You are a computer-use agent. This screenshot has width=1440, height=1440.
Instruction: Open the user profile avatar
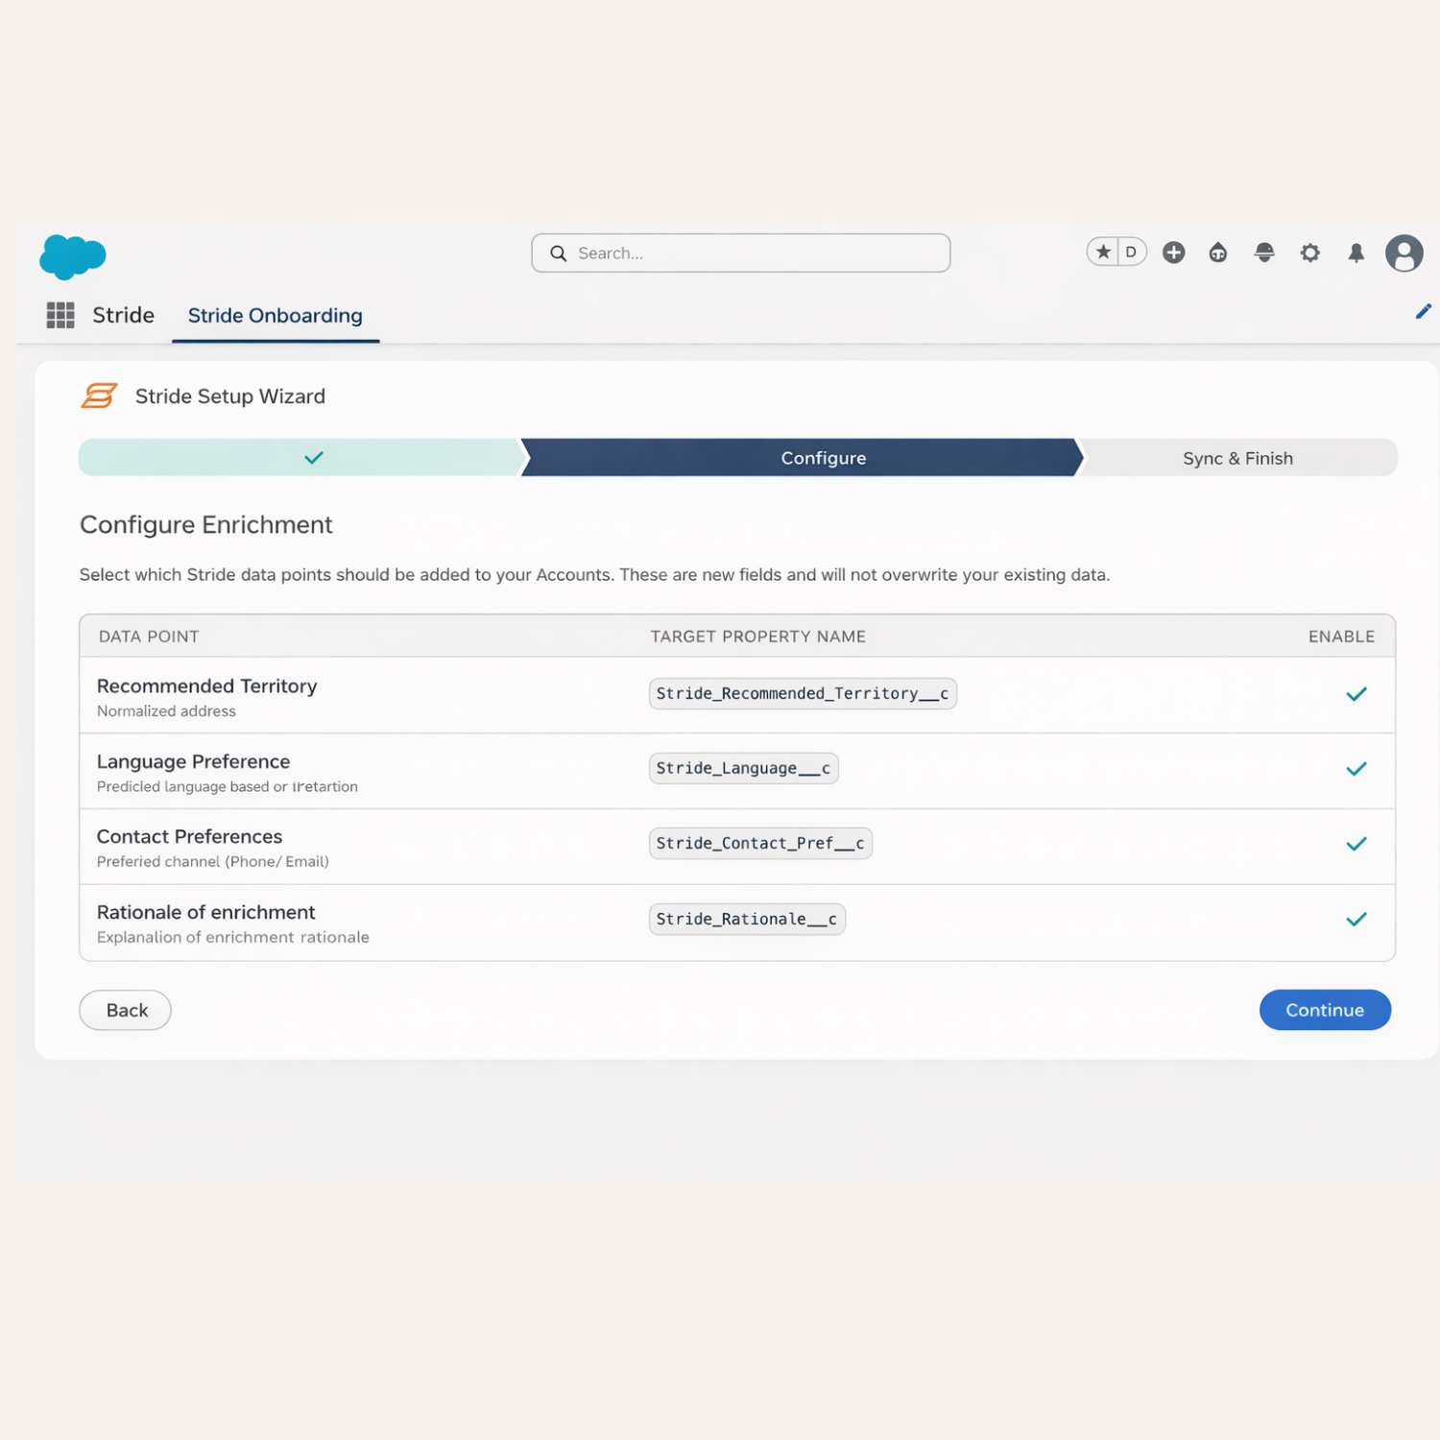point(1404,253)
